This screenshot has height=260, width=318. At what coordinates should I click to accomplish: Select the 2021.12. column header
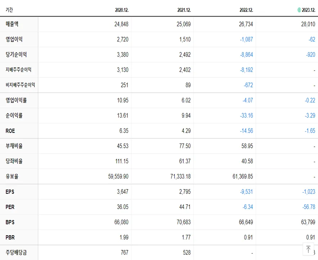point(184,10)
